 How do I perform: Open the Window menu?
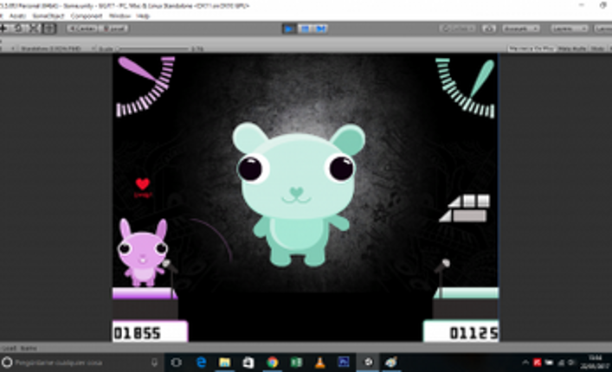point(119,16)
